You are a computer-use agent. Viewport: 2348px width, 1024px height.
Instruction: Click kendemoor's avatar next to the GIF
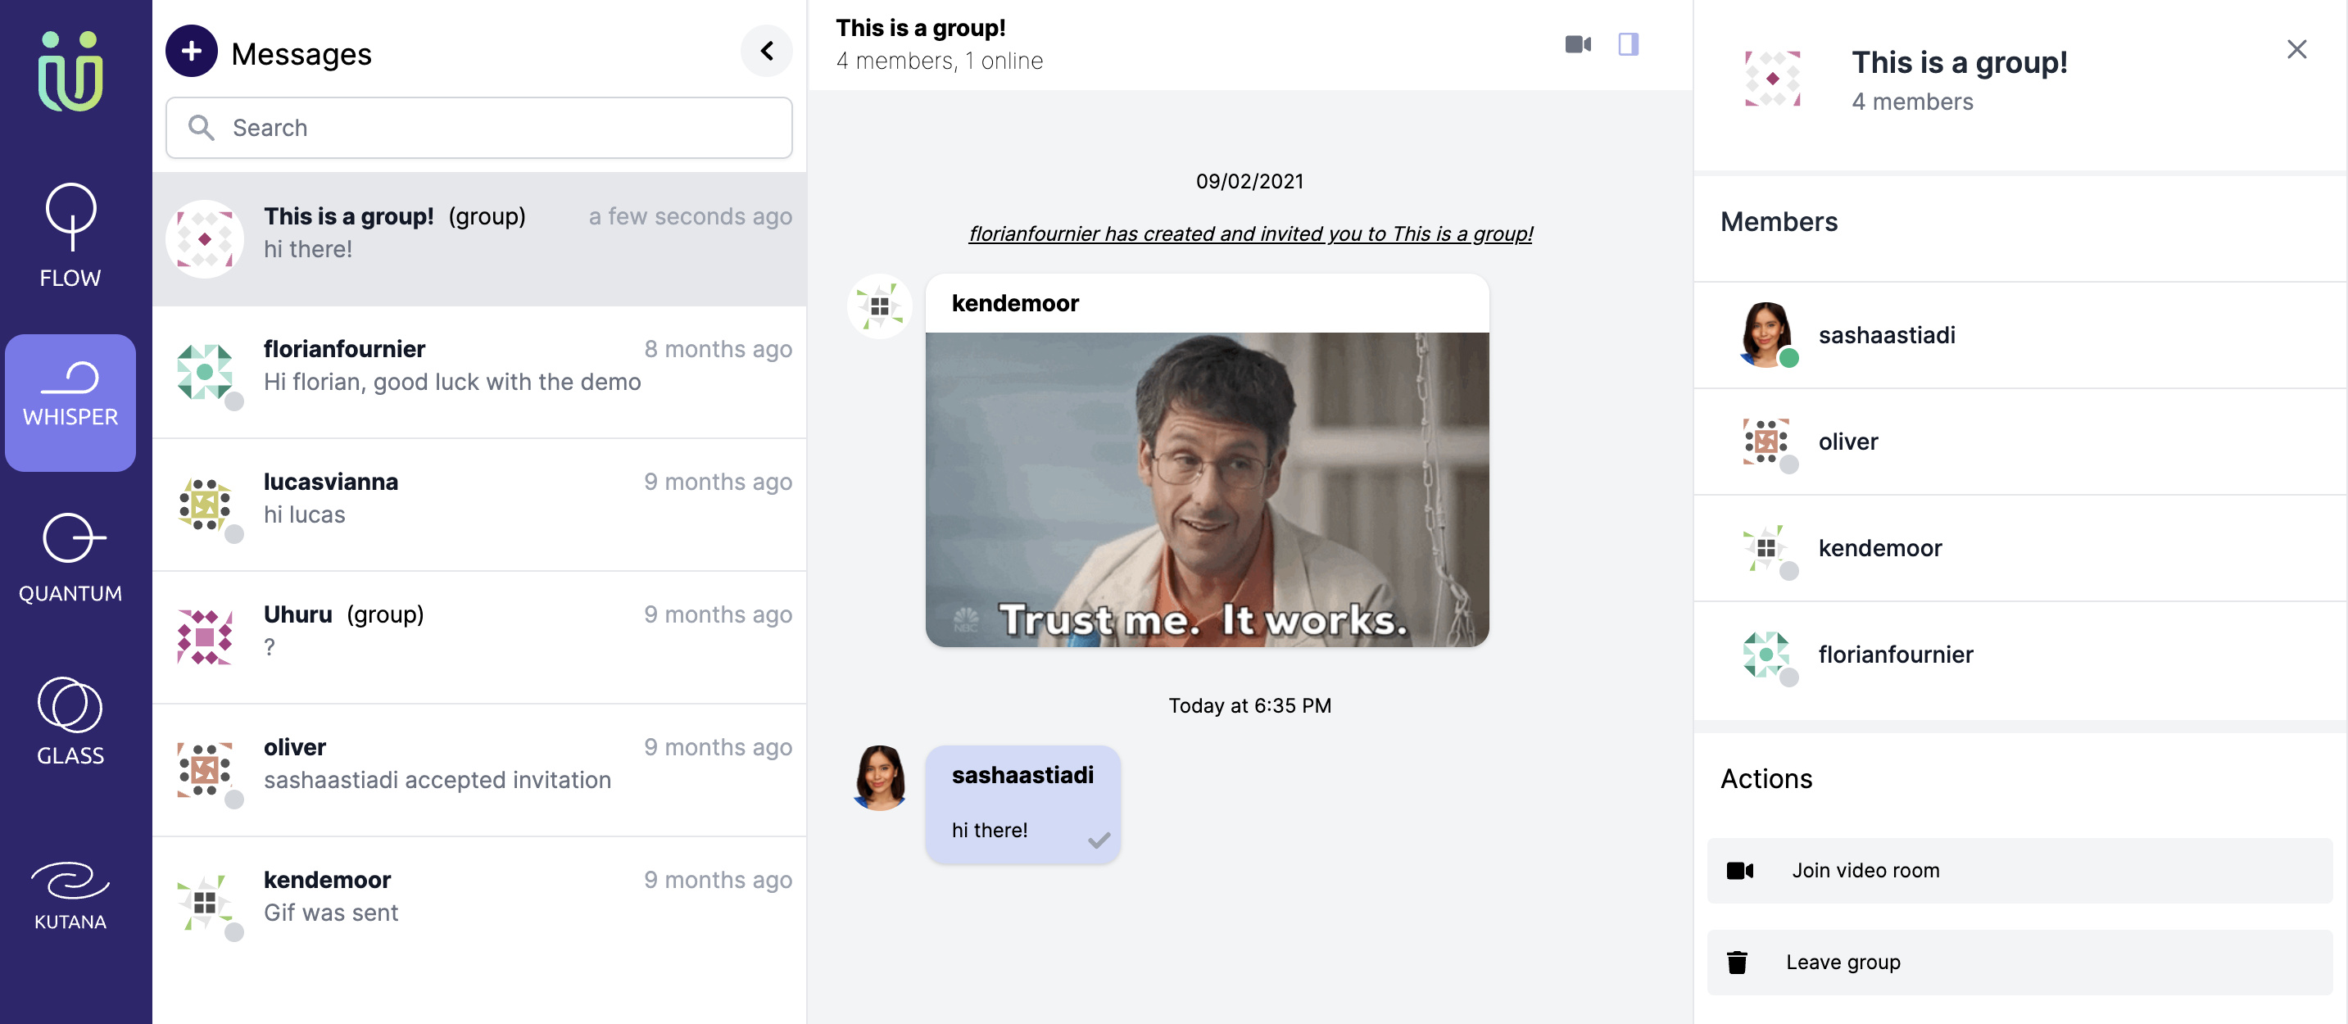(879, 306)
